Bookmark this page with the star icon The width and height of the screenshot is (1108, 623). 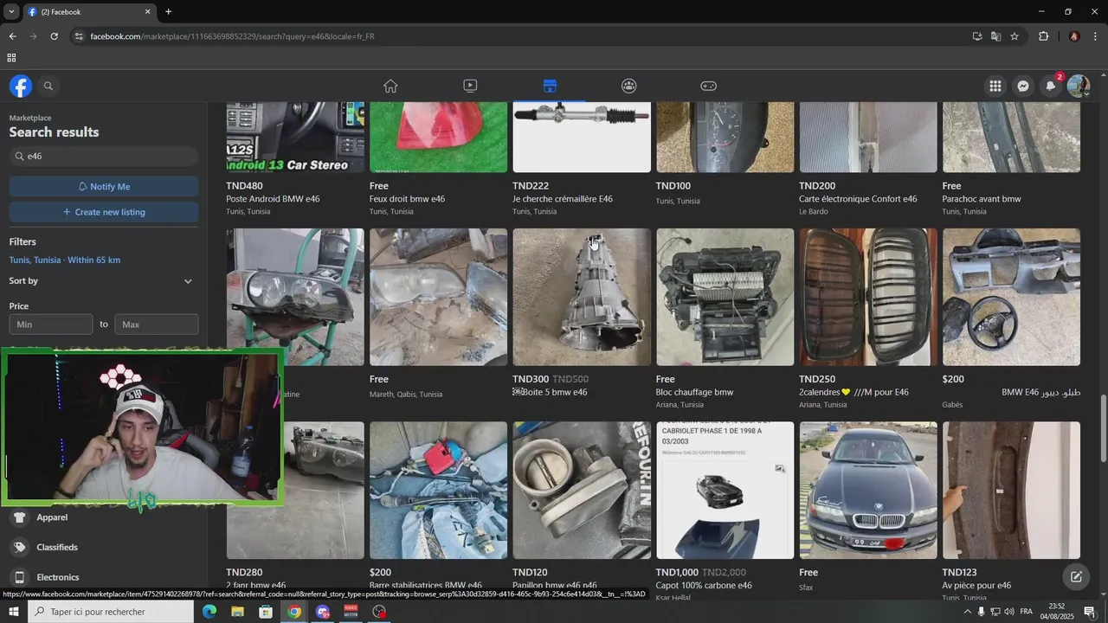[1015, 36]
